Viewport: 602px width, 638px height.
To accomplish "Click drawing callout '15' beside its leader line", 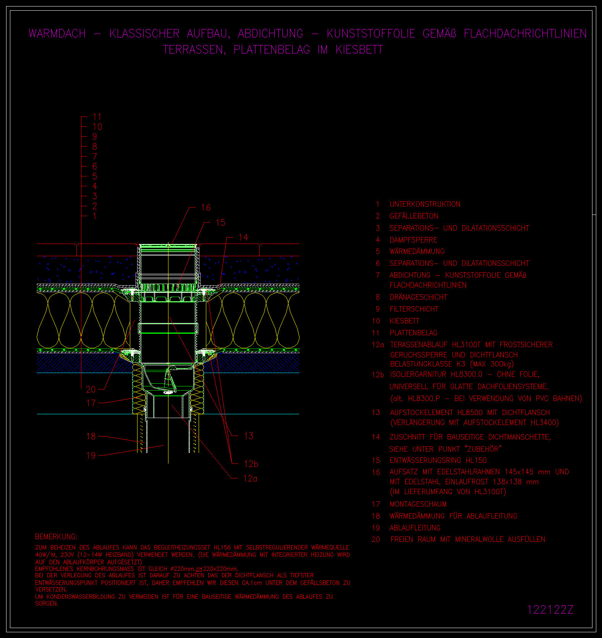I will point(221,223).
